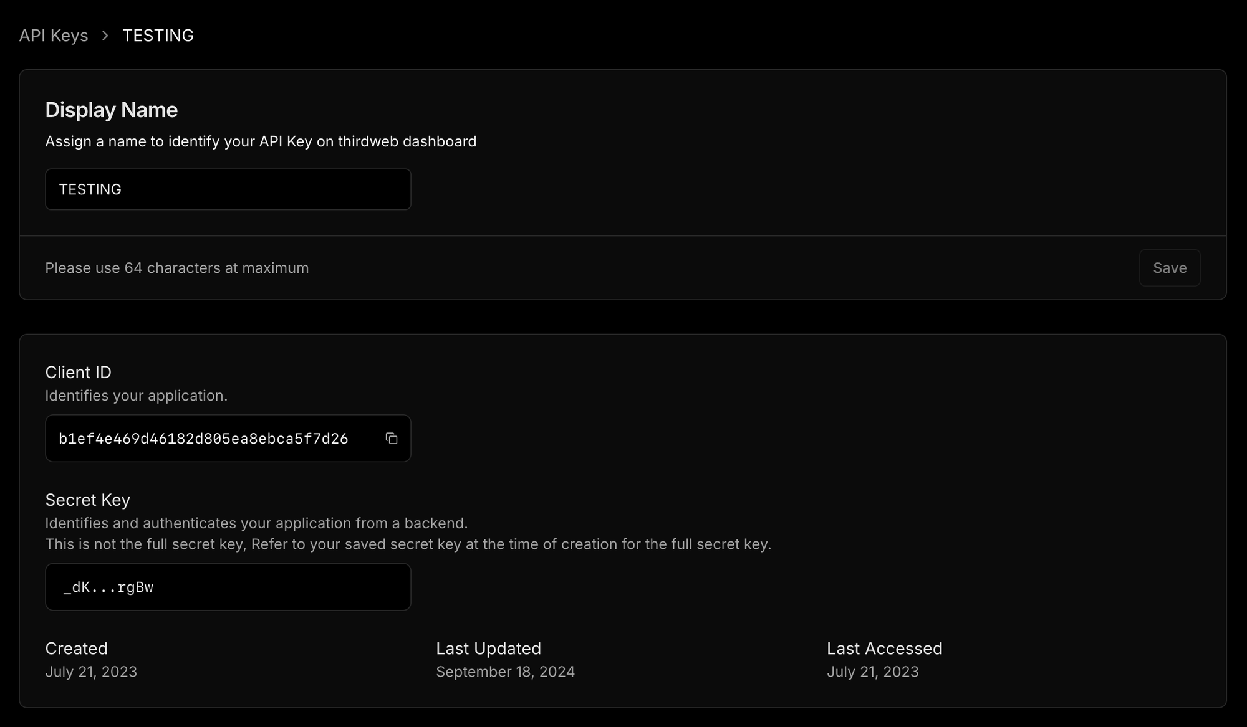Click the Display Name heading
Image resolution: width=1247 pixels, height=727 pixels.
[112, 110]
